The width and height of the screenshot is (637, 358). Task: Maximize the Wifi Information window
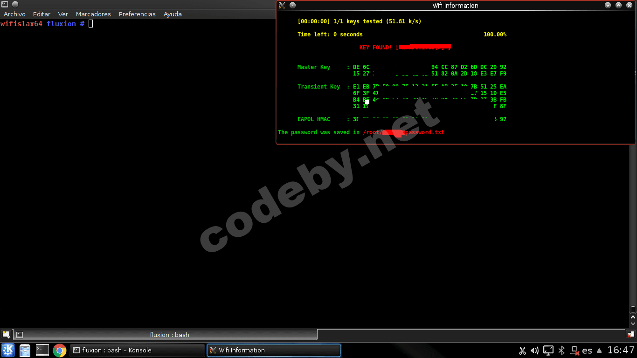(x=619, y=6)
